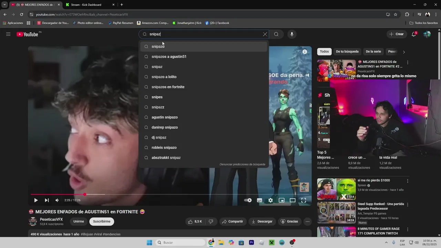Open the PayPal: Resumen bookmark
Viewport: 441px width, 248px height.
coord(121,23)
